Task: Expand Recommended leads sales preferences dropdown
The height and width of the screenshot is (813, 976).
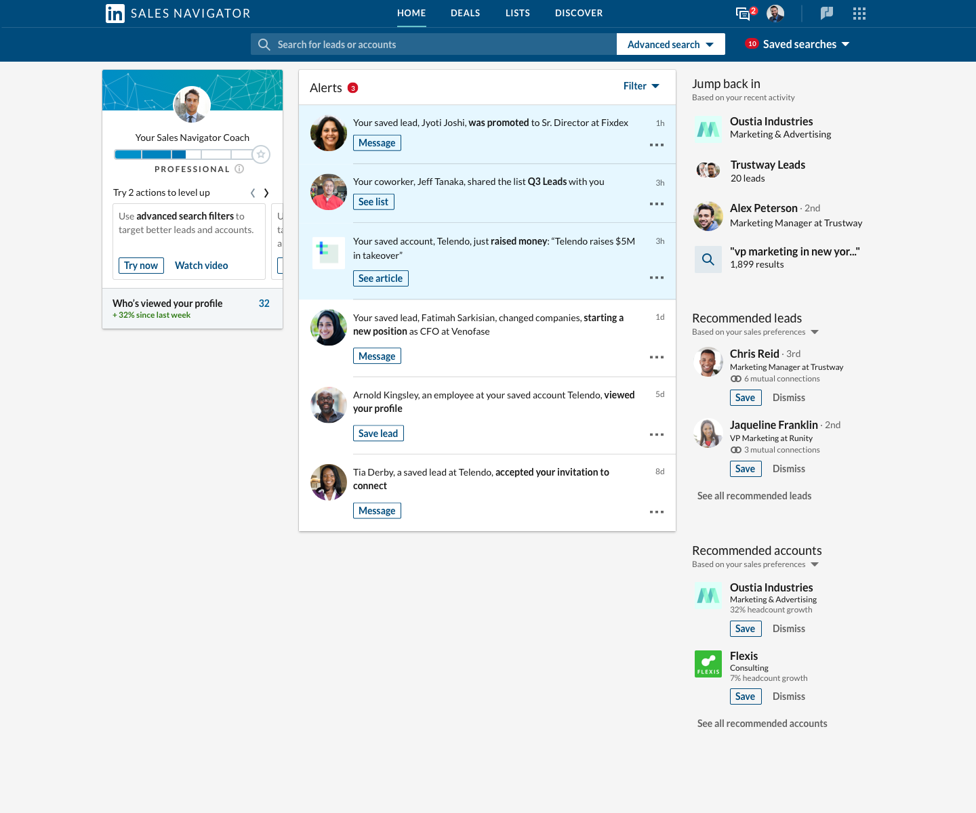Action: (x=815, y=332)
